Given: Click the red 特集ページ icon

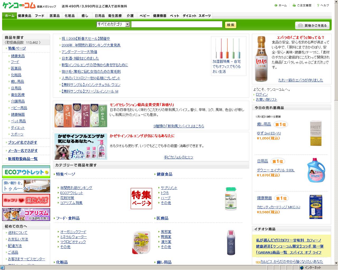Looking at the screenshot, I should [141, 198].
